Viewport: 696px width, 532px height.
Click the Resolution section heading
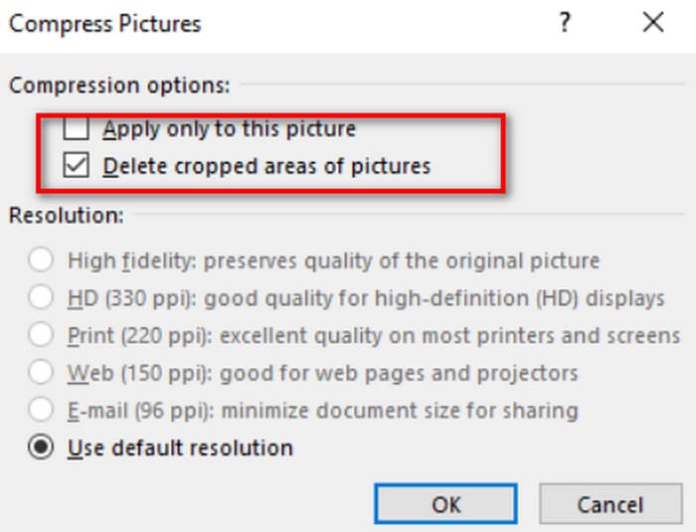coord(67,215)
